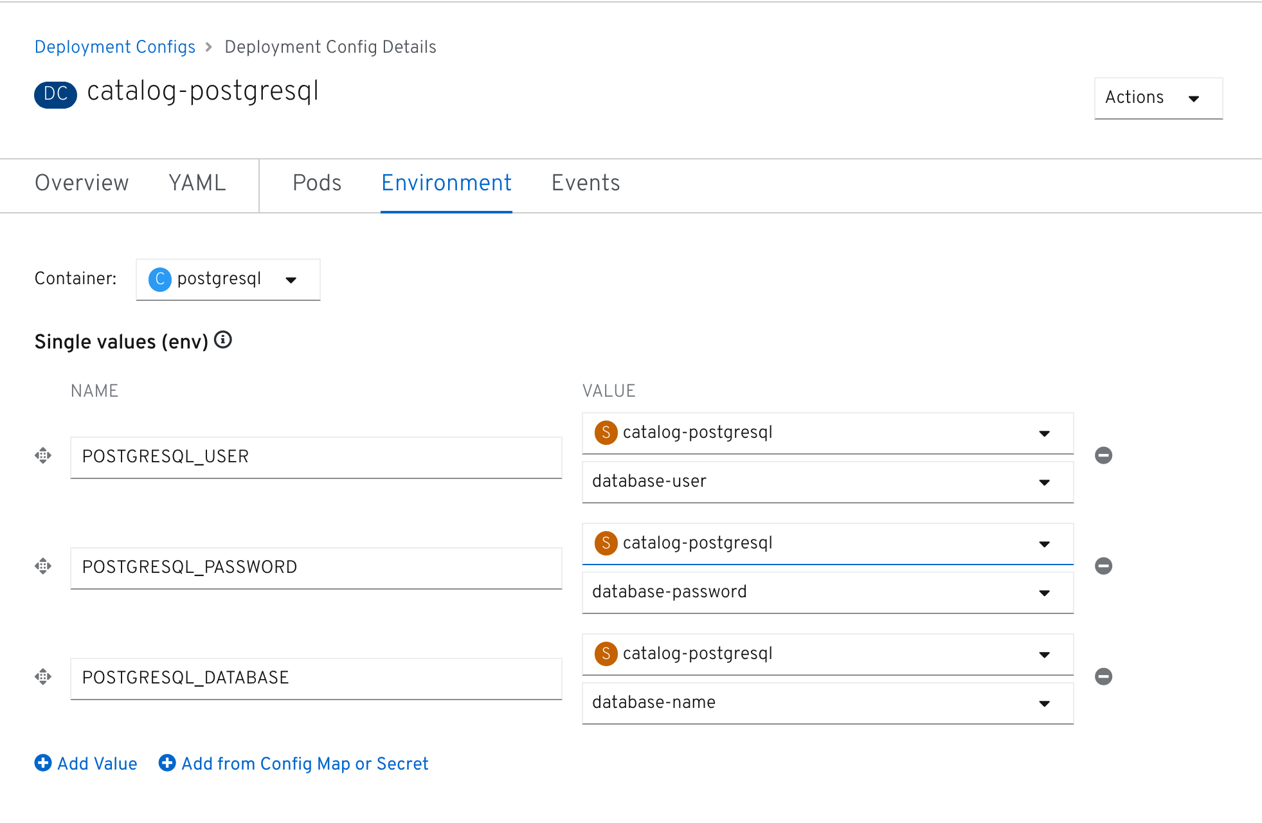Switch to the Pods tab
Screen dimensions: 1262x823
point(317,183)
